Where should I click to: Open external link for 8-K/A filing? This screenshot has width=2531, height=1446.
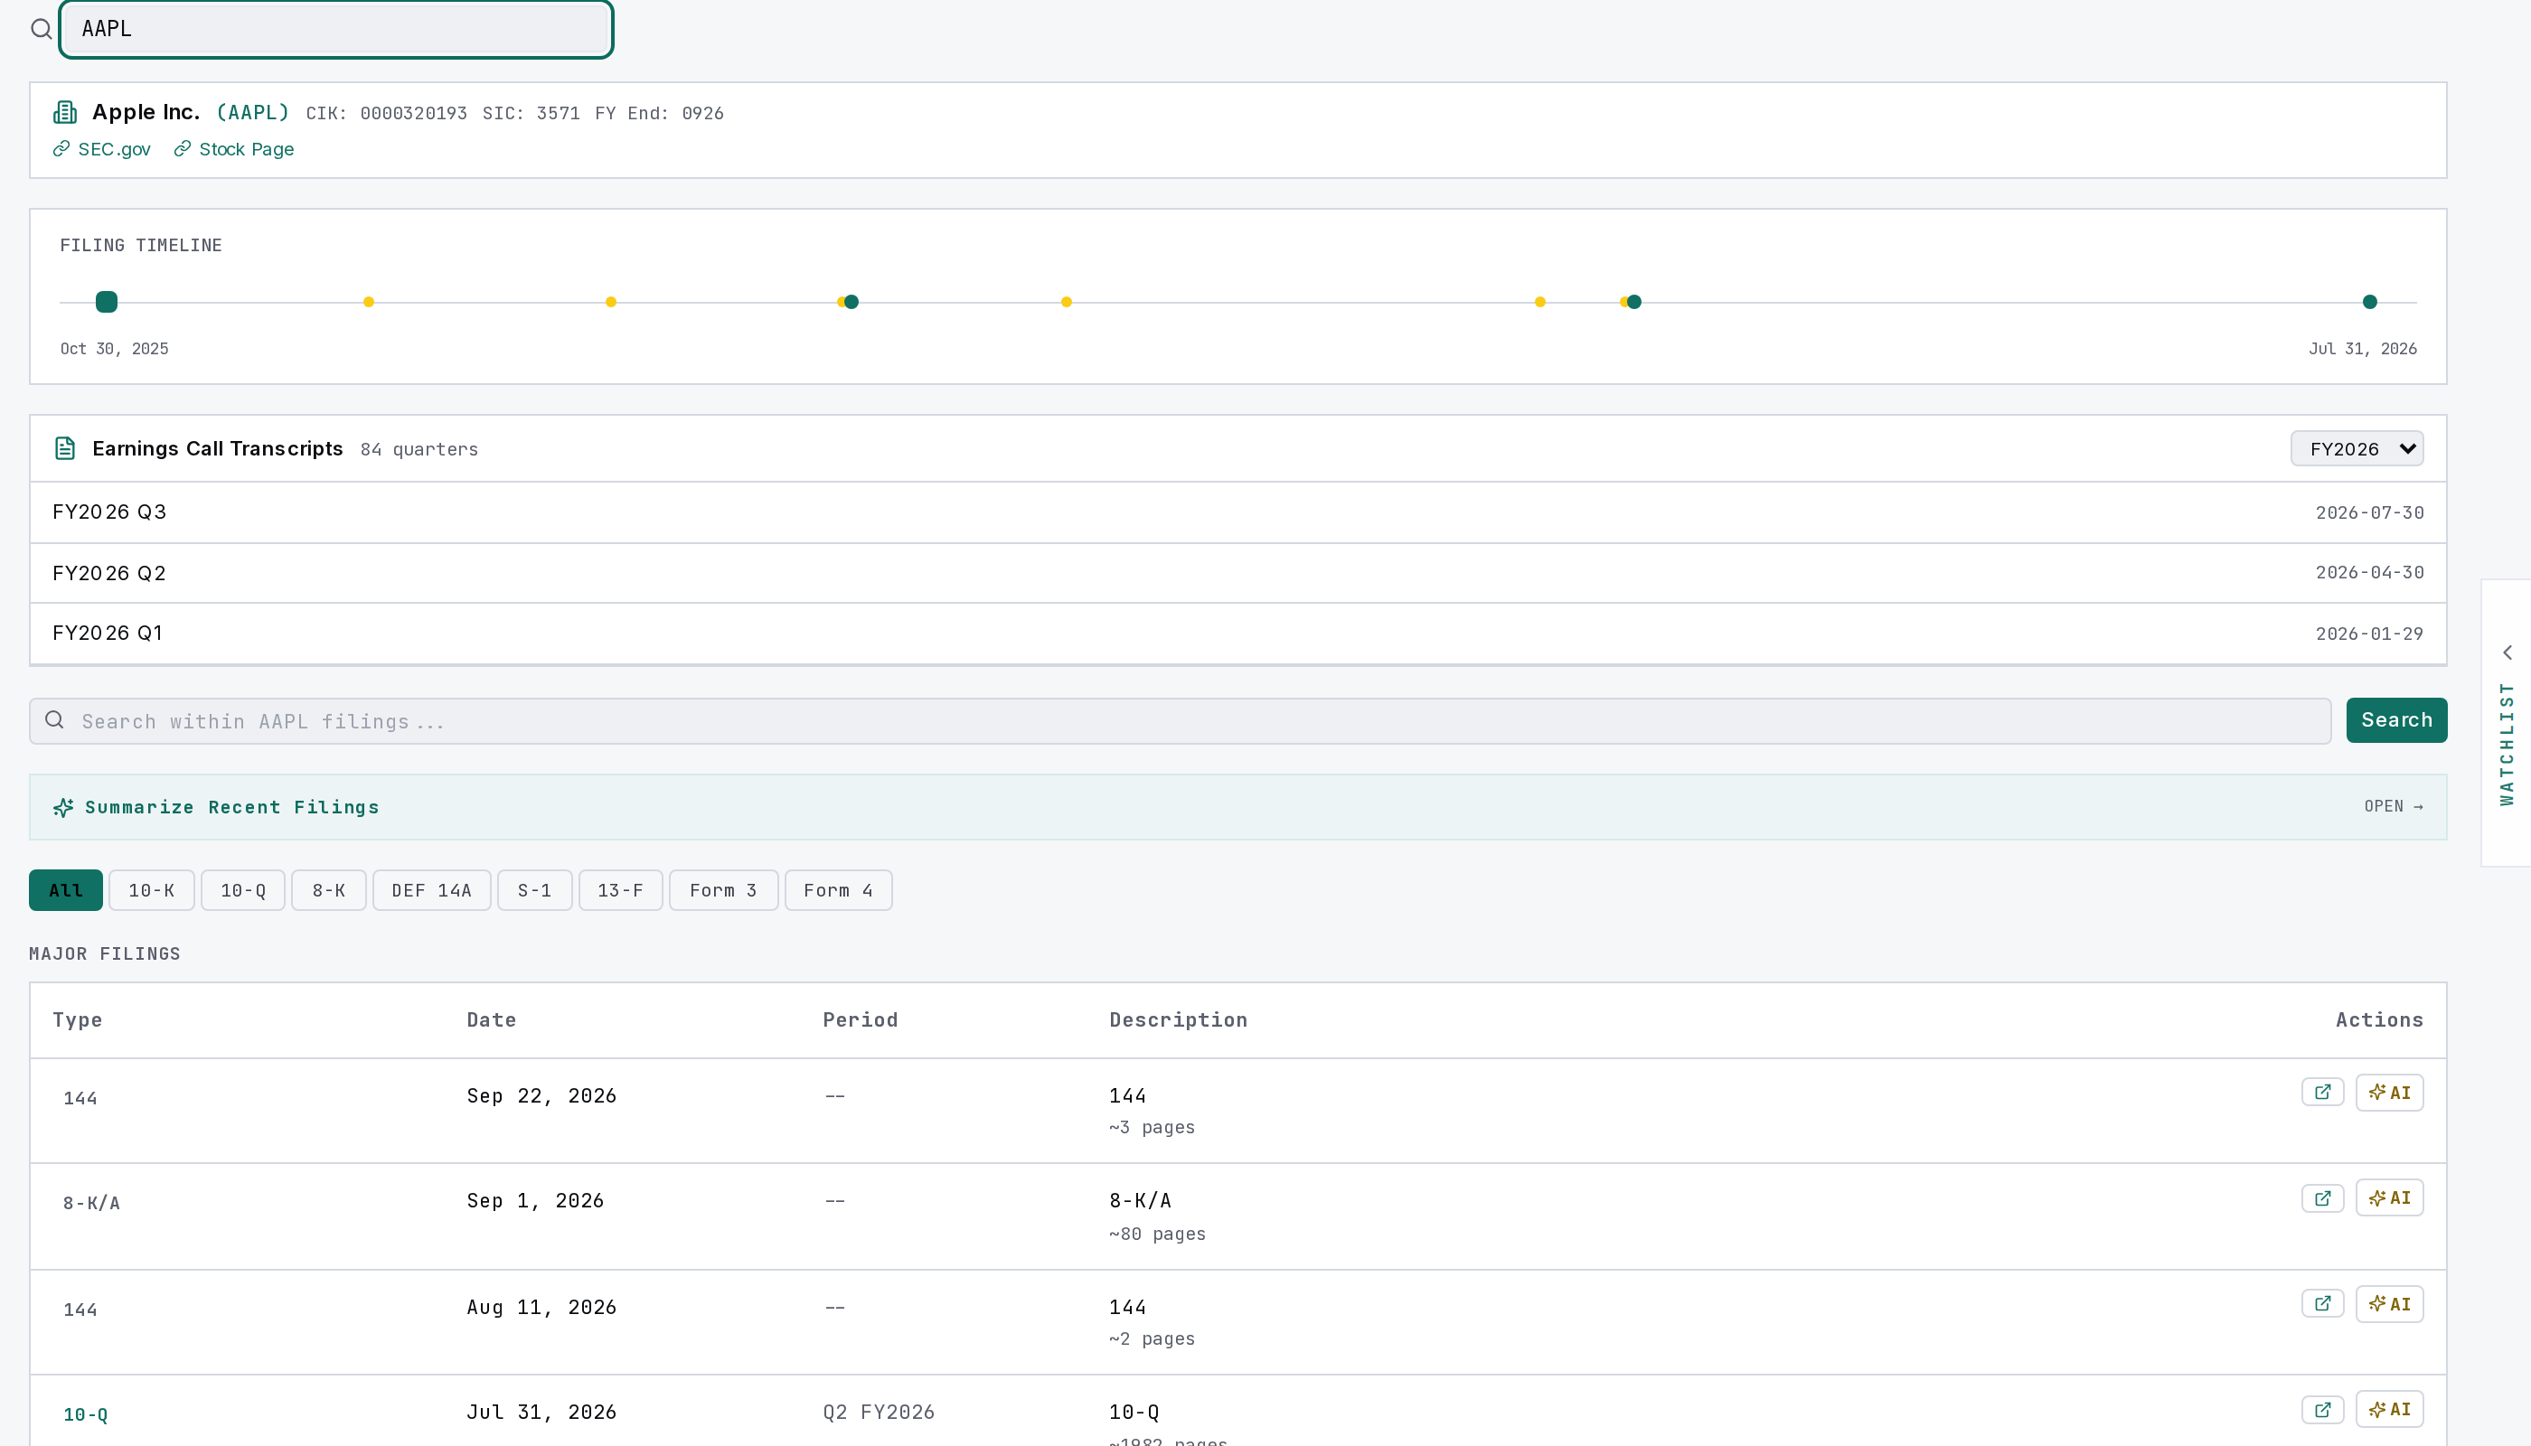tap(2322, 1198)
